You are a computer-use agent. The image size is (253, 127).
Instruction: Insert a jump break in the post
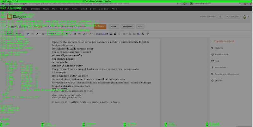click(x=119, y=34)
